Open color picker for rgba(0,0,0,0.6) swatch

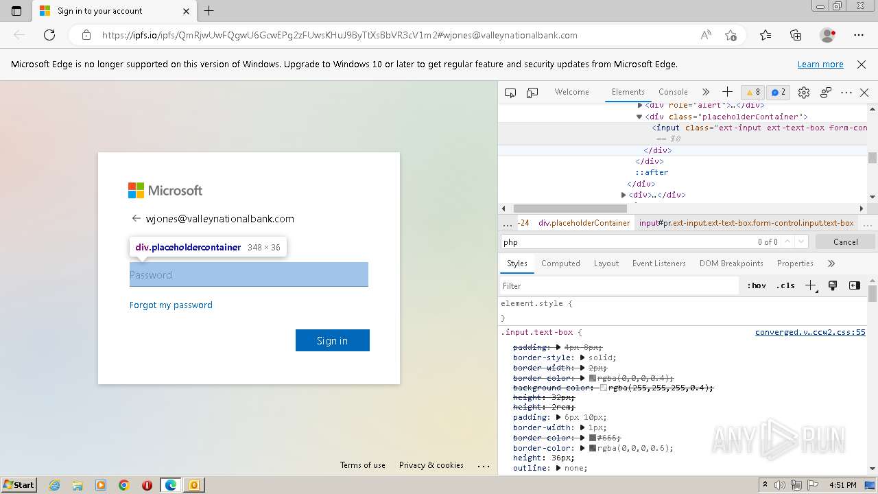(593, 448)
